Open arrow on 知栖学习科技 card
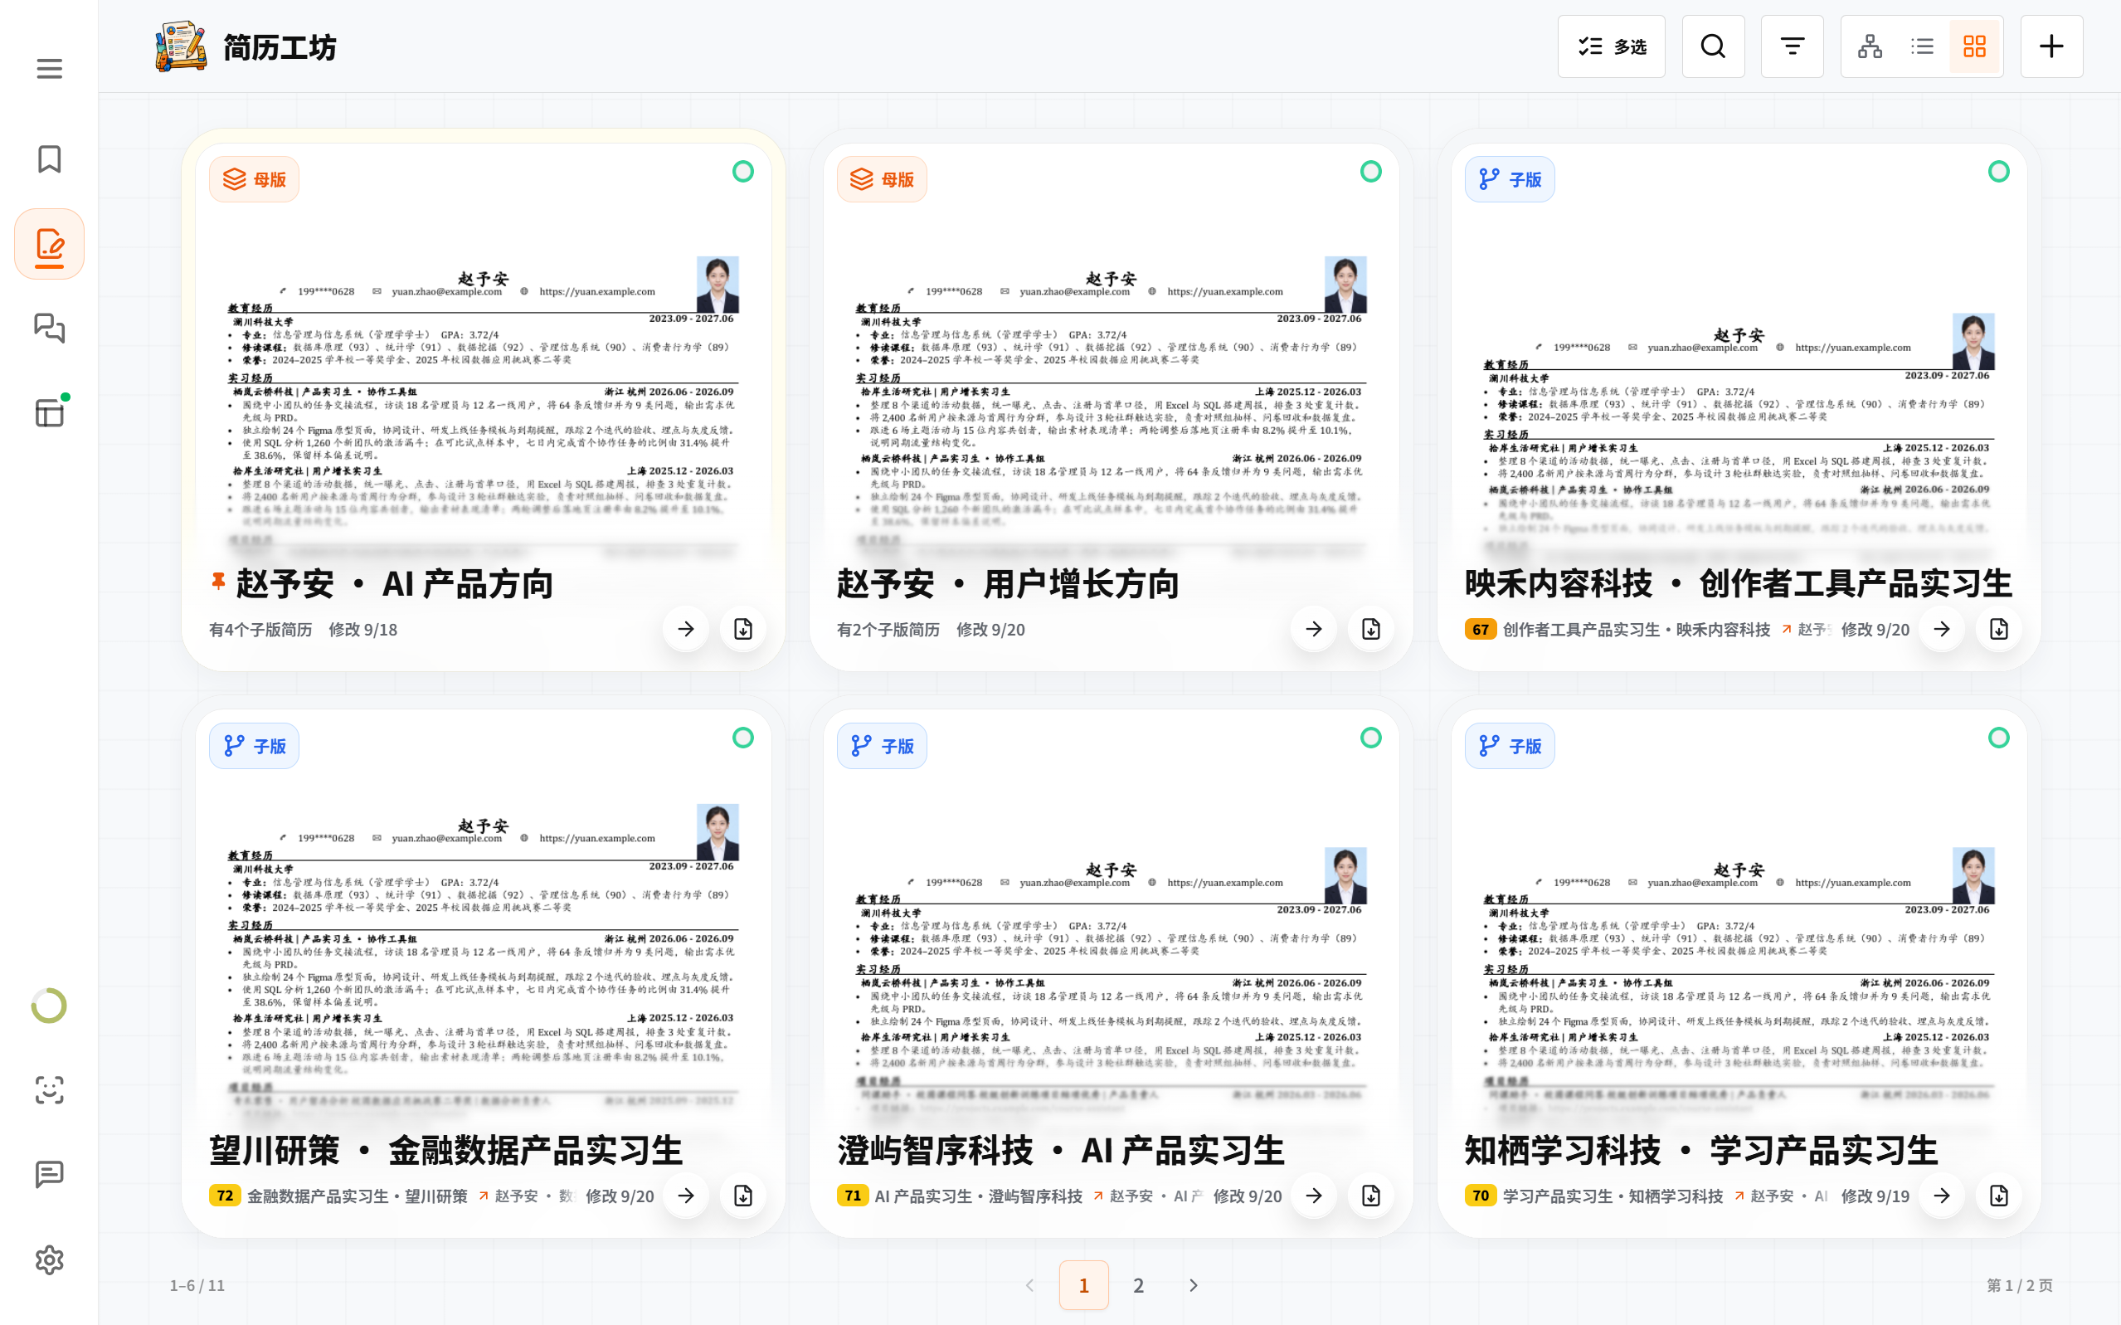Image resolution: width=2121 pixels, height=1325 pixels. [x=1943, y=1196]
